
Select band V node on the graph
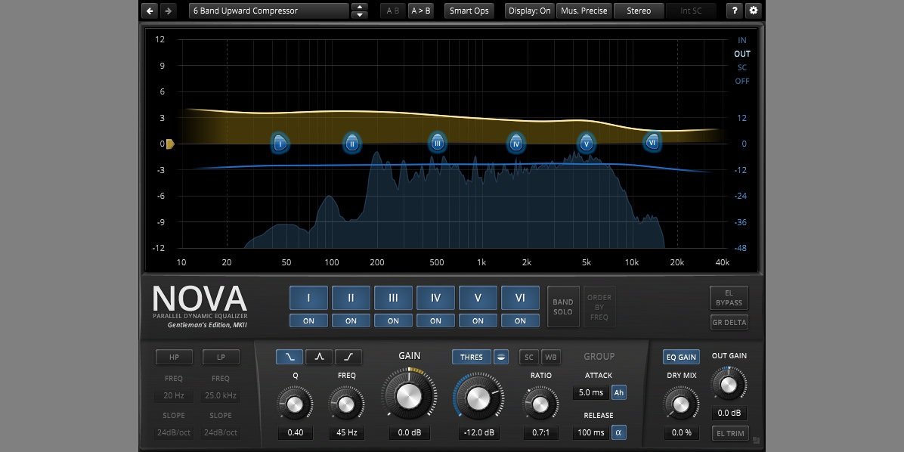(587, 143)
